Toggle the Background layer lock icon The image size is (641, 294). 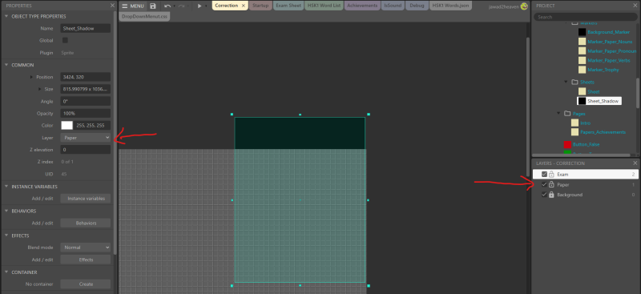(x=551, y=195)
